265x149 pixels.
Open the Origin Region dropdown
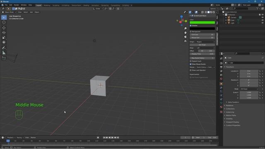point(205,42)
